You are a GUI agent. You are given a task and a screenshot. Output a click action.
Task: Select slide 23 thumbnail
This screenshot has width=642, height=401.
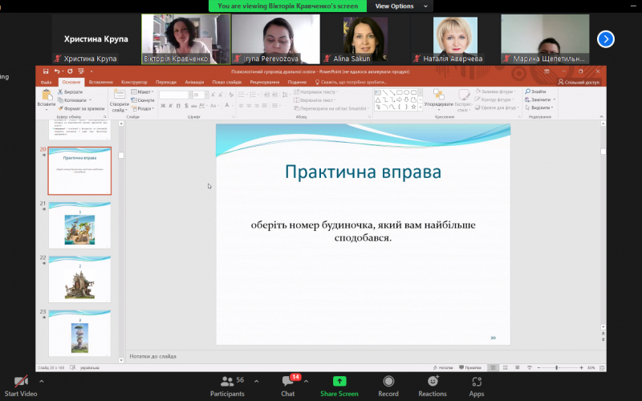[79, 333]
